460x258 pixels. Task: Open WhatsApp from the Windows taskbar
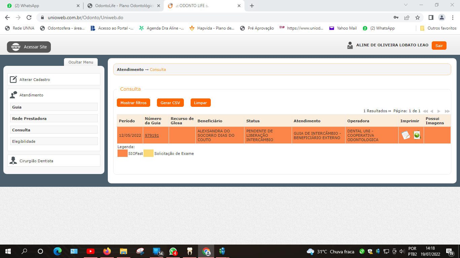coord(173,251)
